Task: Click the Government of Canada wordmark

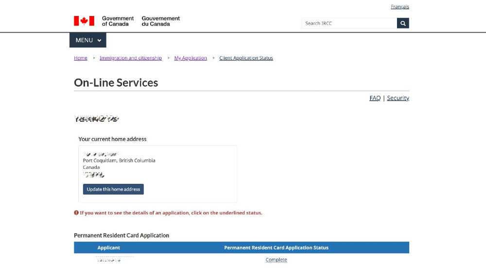Action: tap(118, 21)
